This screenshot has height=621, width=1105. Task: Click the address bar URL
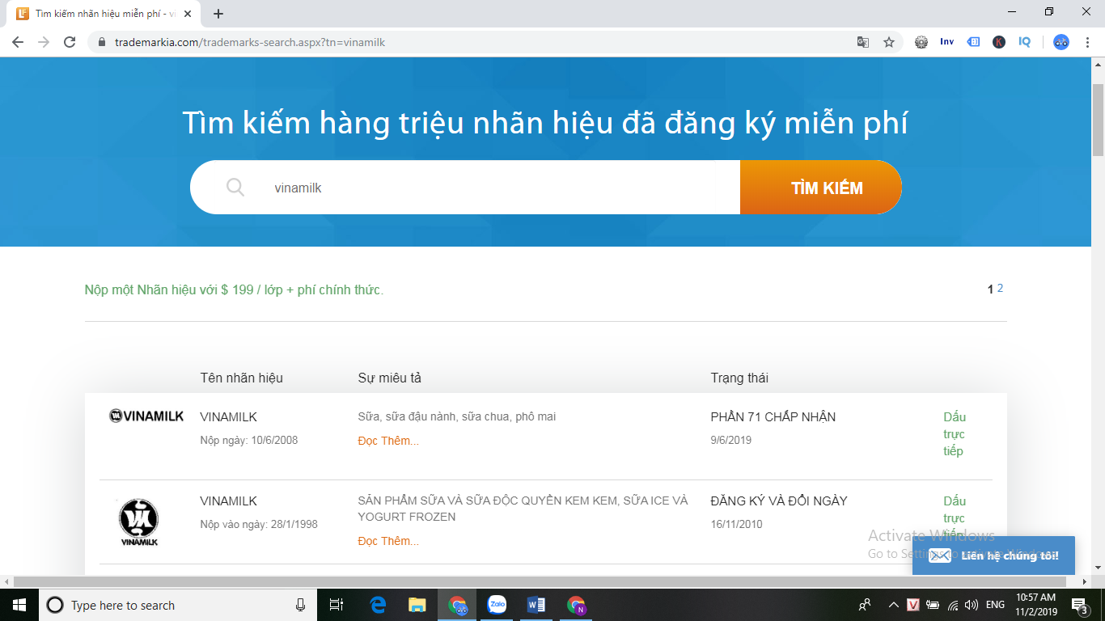coord(248,42)
